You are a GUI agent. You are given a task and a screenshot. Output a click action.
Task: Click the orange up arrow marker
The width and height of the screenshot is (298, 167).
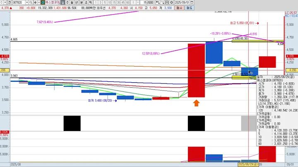[196, 103]
